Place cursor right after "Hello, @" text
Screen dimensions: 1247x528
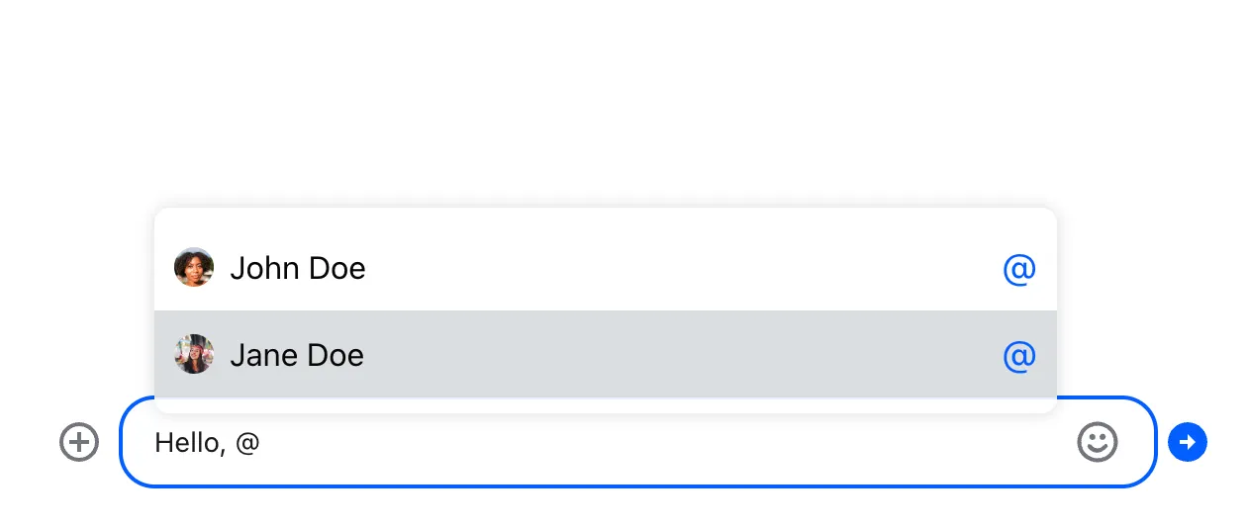point(262,443)
